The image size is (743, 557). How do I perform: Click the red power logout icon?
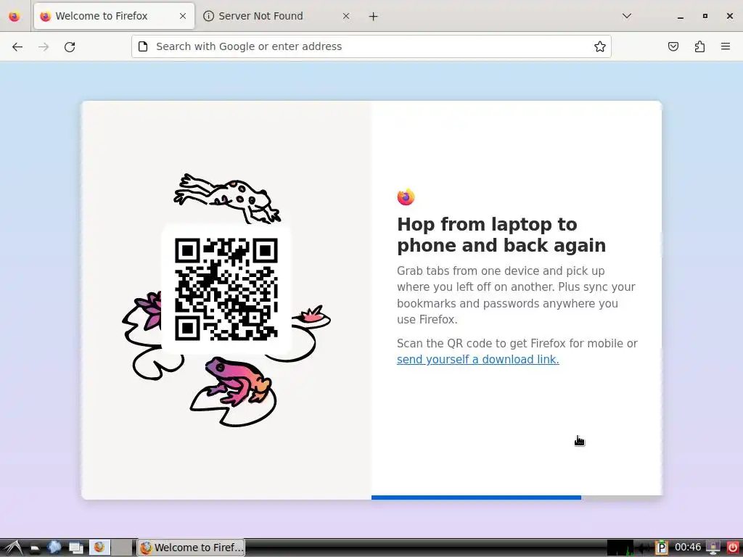(733, 548)
